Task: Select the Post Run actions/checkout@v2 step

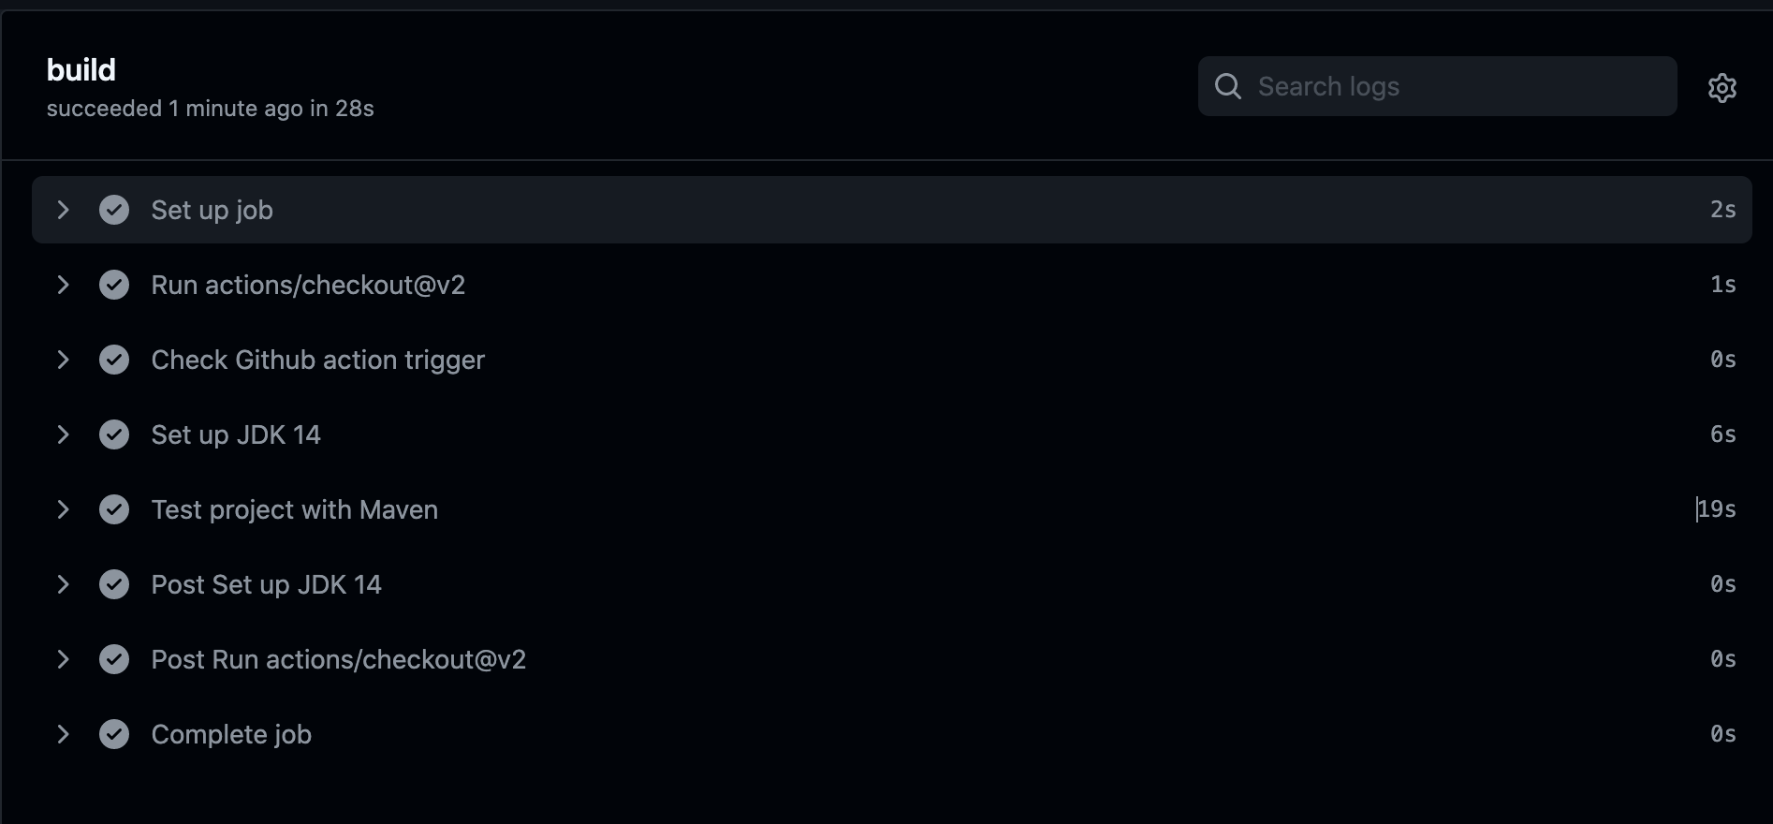Action: pyautogui.click(x=338, y=659)
